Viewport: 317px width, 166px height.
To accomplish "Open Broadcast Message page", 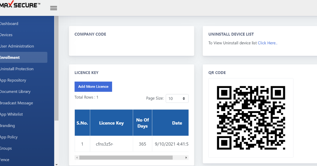I will [16, 103].
